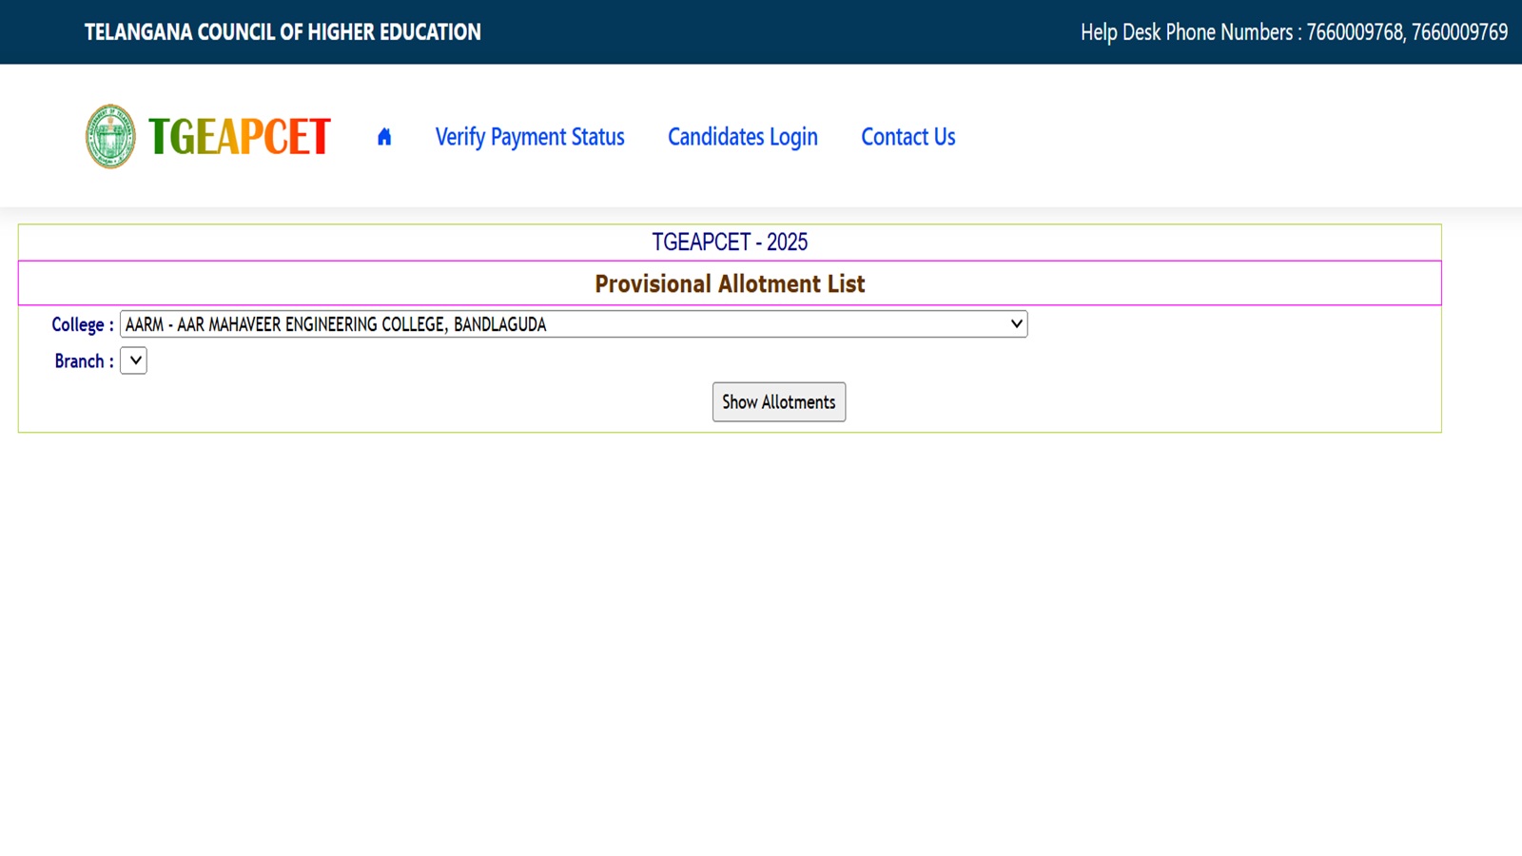
Task: Click Telangana Council of Higher Education header
Action: [283, 32]
